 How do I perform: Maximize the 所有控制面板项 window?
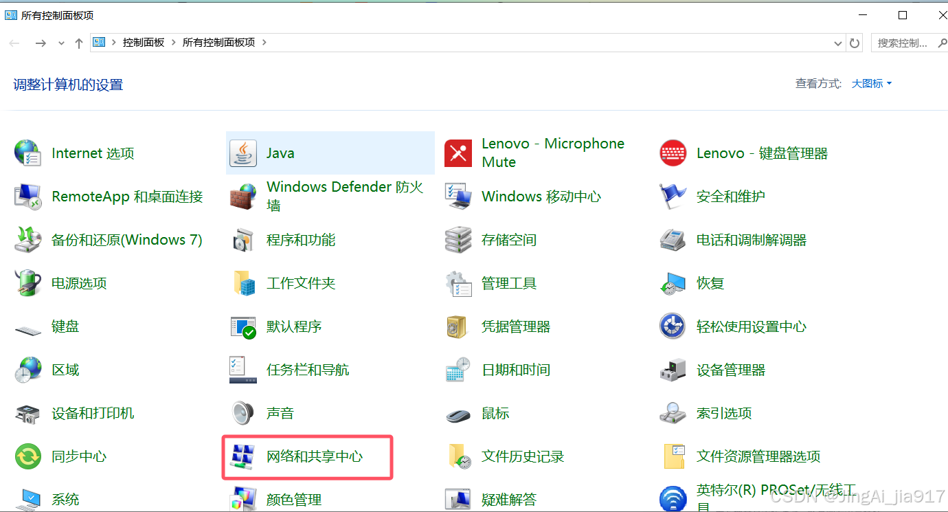[903, 15]
